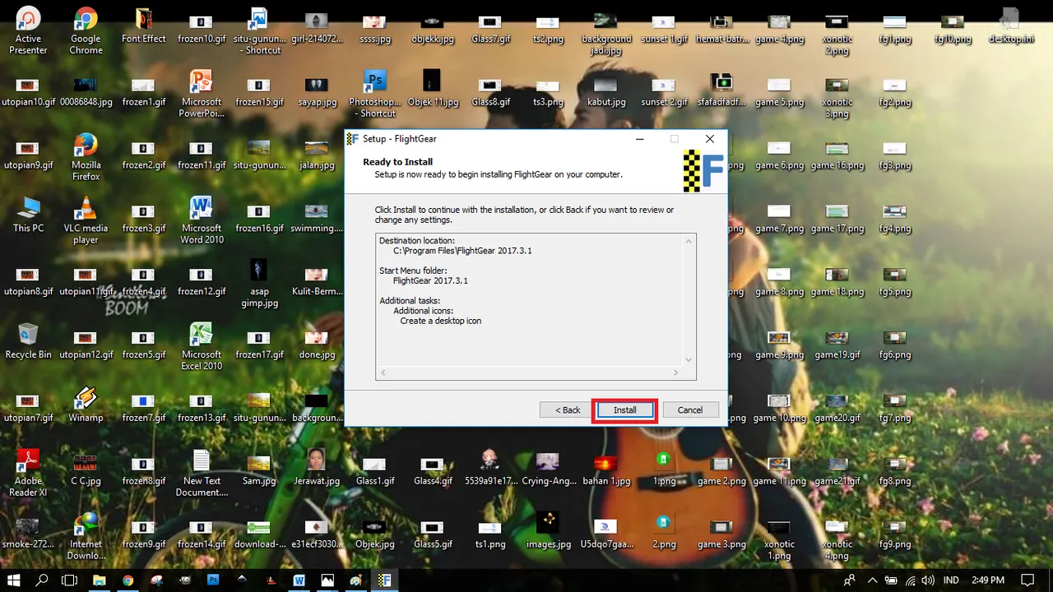The image size is (1053, 592).
Task: Select the This PC desktop icon
Action: pyautogui.click(x=28, y=215)
